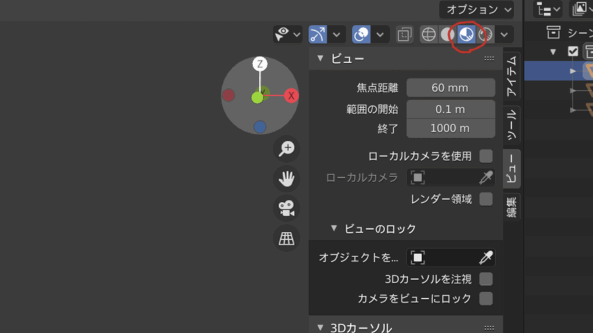
Task: Open the オプション dropdown
Action: [x=476, y=9]
